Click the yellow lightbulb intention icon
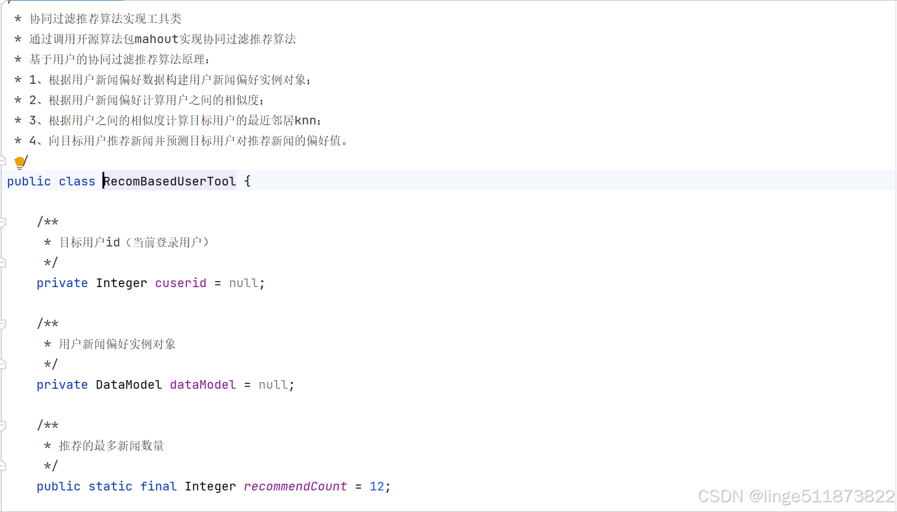This screenshot has height=512, width=897. (20, 163)
